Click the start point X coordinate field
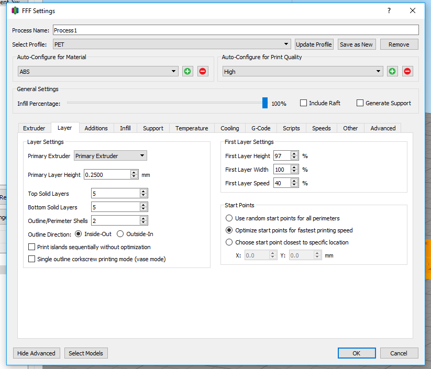The image size is (431, 369). [257, 255]
